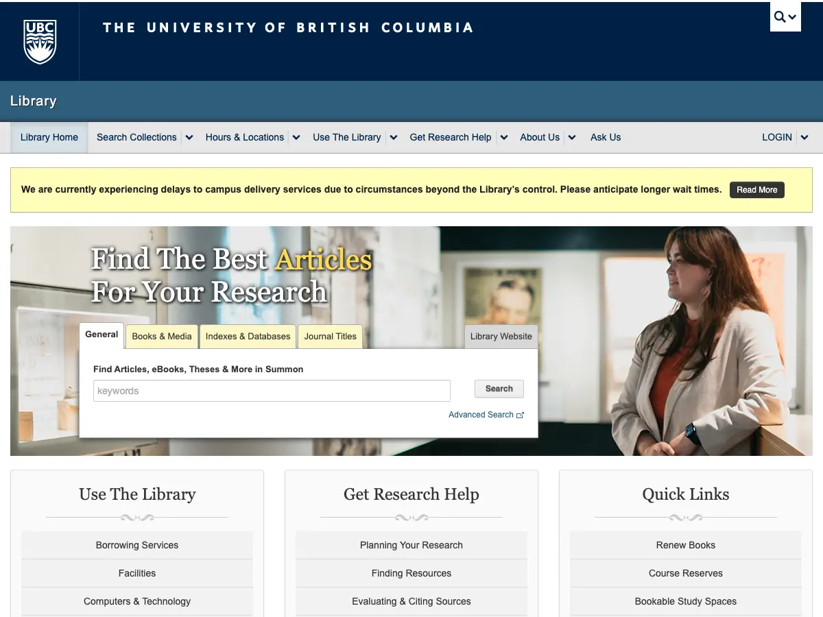Viewport: 823px width, 617px height.
Task: Click the LOGIN link in navigation
Action: 777,138
